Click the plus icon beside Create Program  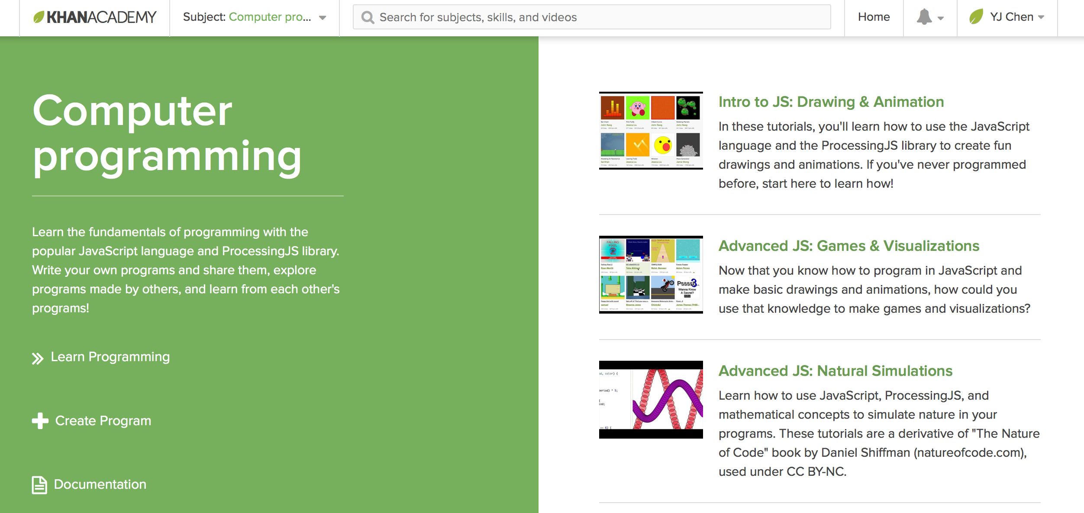pyautogui.click(x=40, y=420)
